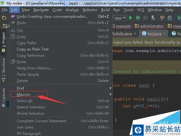Open the app run configuration dropdown
Viewport: 181px width, 136px height.
(120, 18)
